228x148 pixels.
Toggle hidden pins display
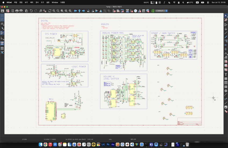point(2,33)
